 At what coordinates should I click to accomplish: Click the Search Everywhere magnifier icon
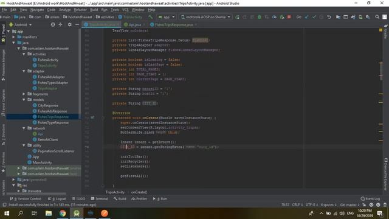377,17
